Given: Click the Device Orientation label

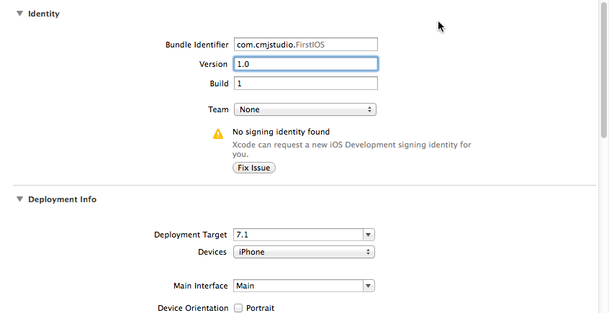Looking at the screenshot, I should click(x=193, y=308).
